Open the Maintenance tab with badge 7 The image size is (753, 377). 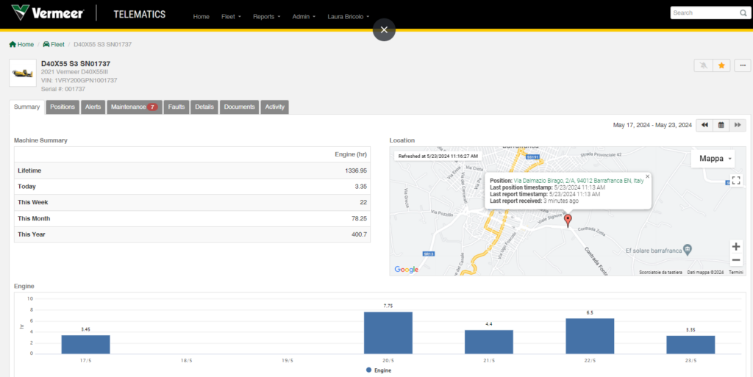135,107
